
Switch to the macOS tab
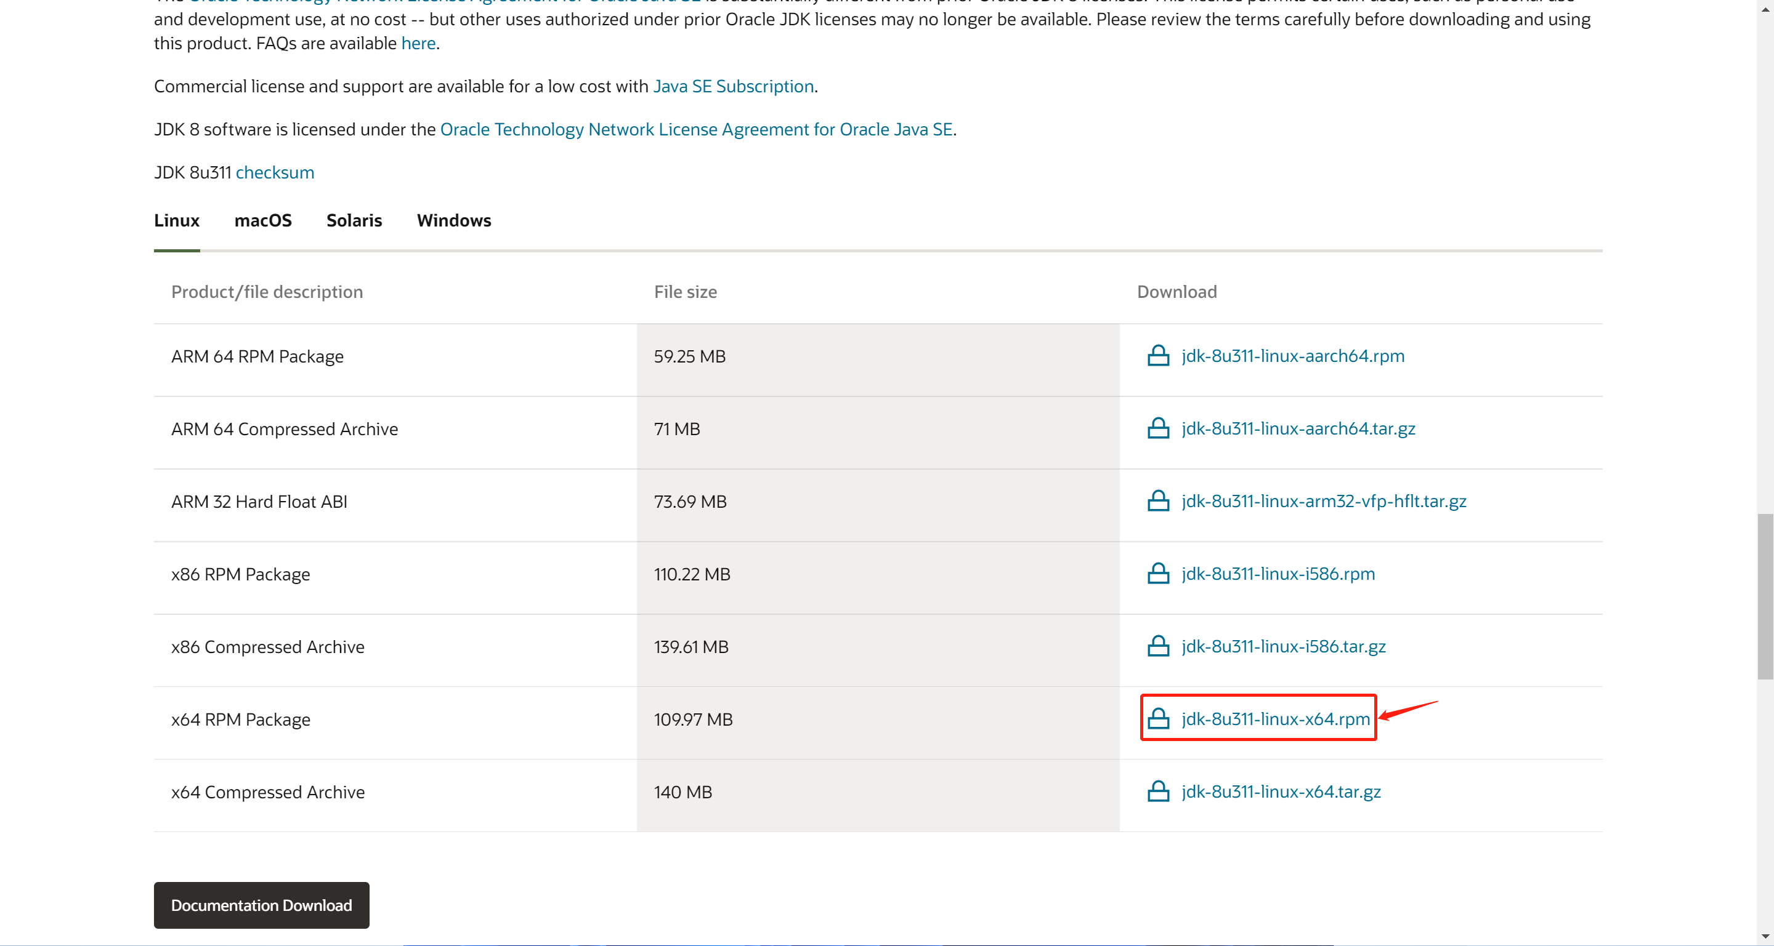click(x=262, y=220)
